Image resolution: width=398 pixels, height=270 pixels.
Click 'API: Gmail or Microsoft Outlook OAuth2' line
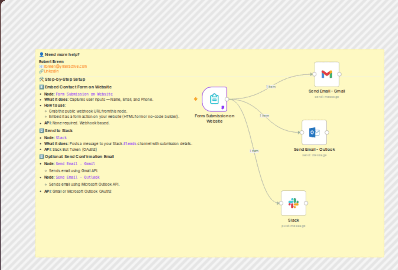[x=78, y=191]
